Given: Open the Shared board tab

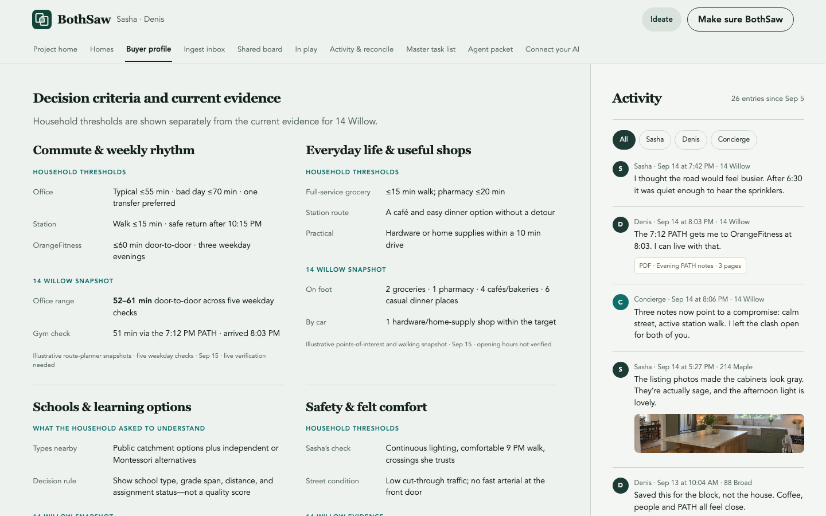Looking at the screenshot, I should coord(260,49).
